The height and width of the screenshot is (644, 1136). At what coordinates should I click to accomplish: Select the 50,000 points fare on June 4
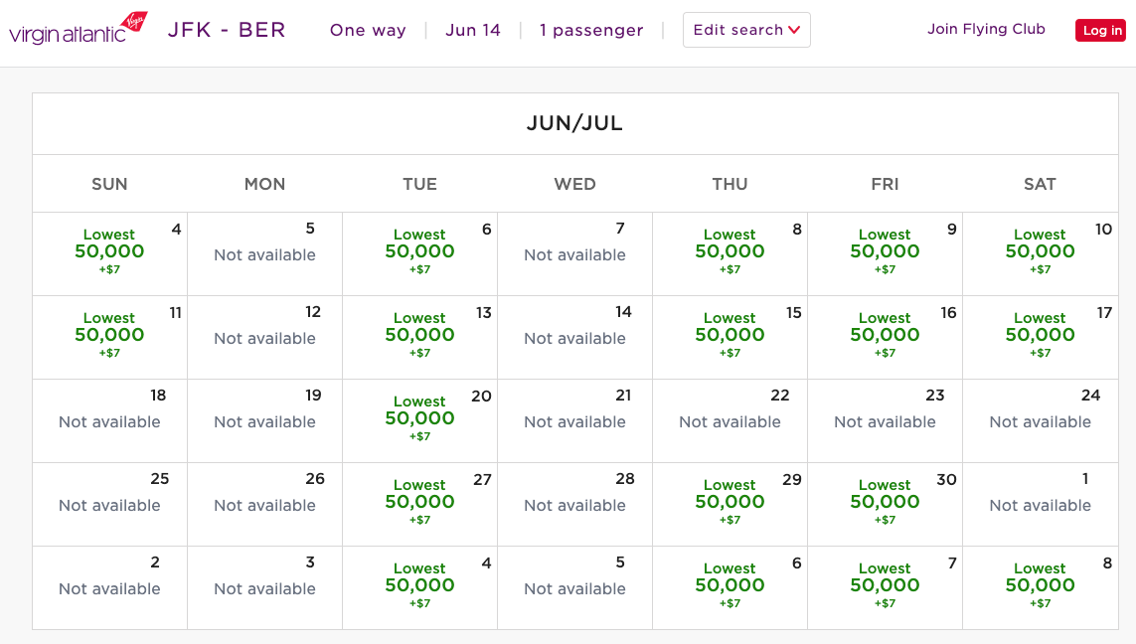tap(109, 253)
